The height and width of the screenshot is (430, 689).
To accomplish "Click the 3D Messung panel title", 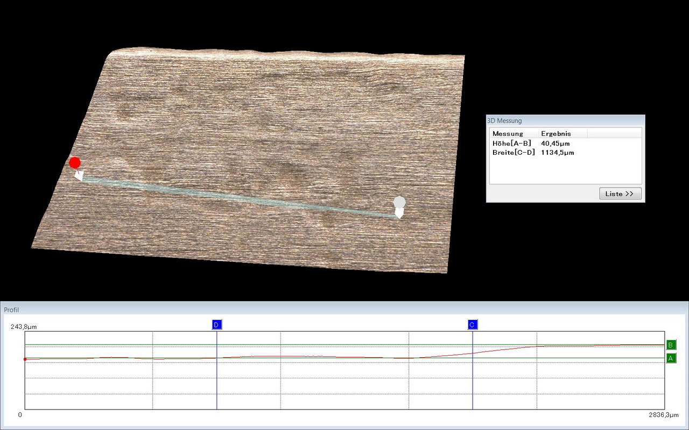I will [504, 121].
